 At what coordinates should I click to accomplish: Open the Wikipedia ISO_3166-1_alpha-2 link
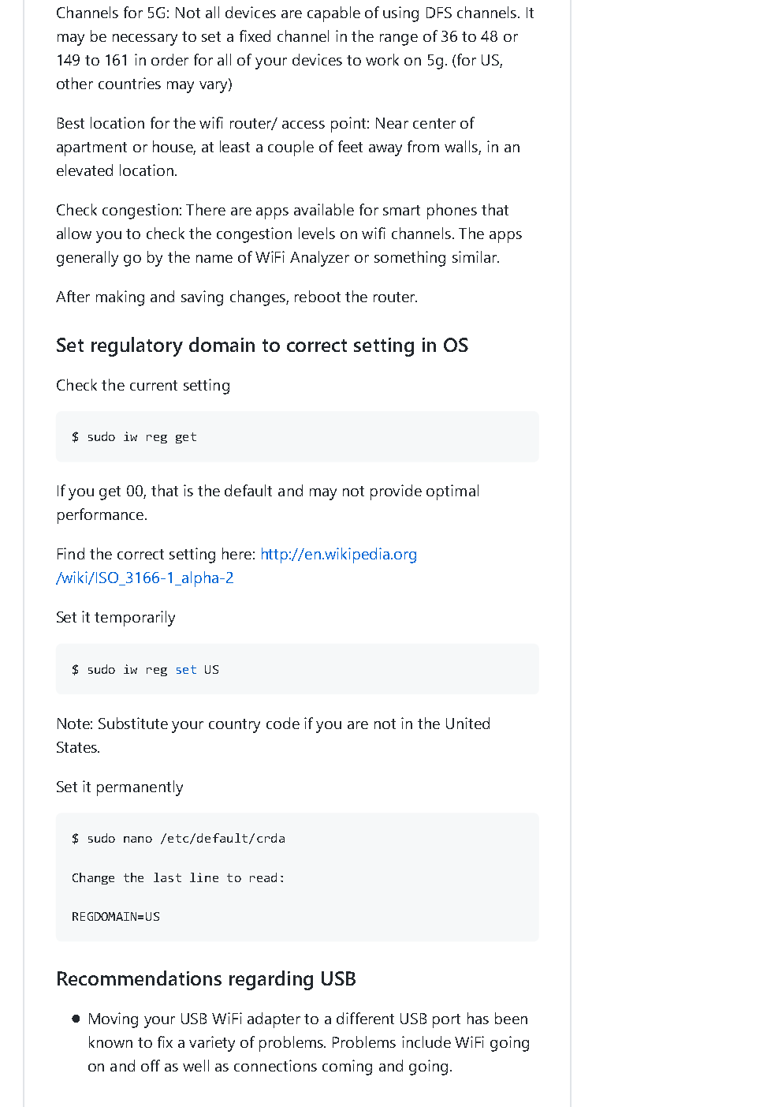[338, 555]
